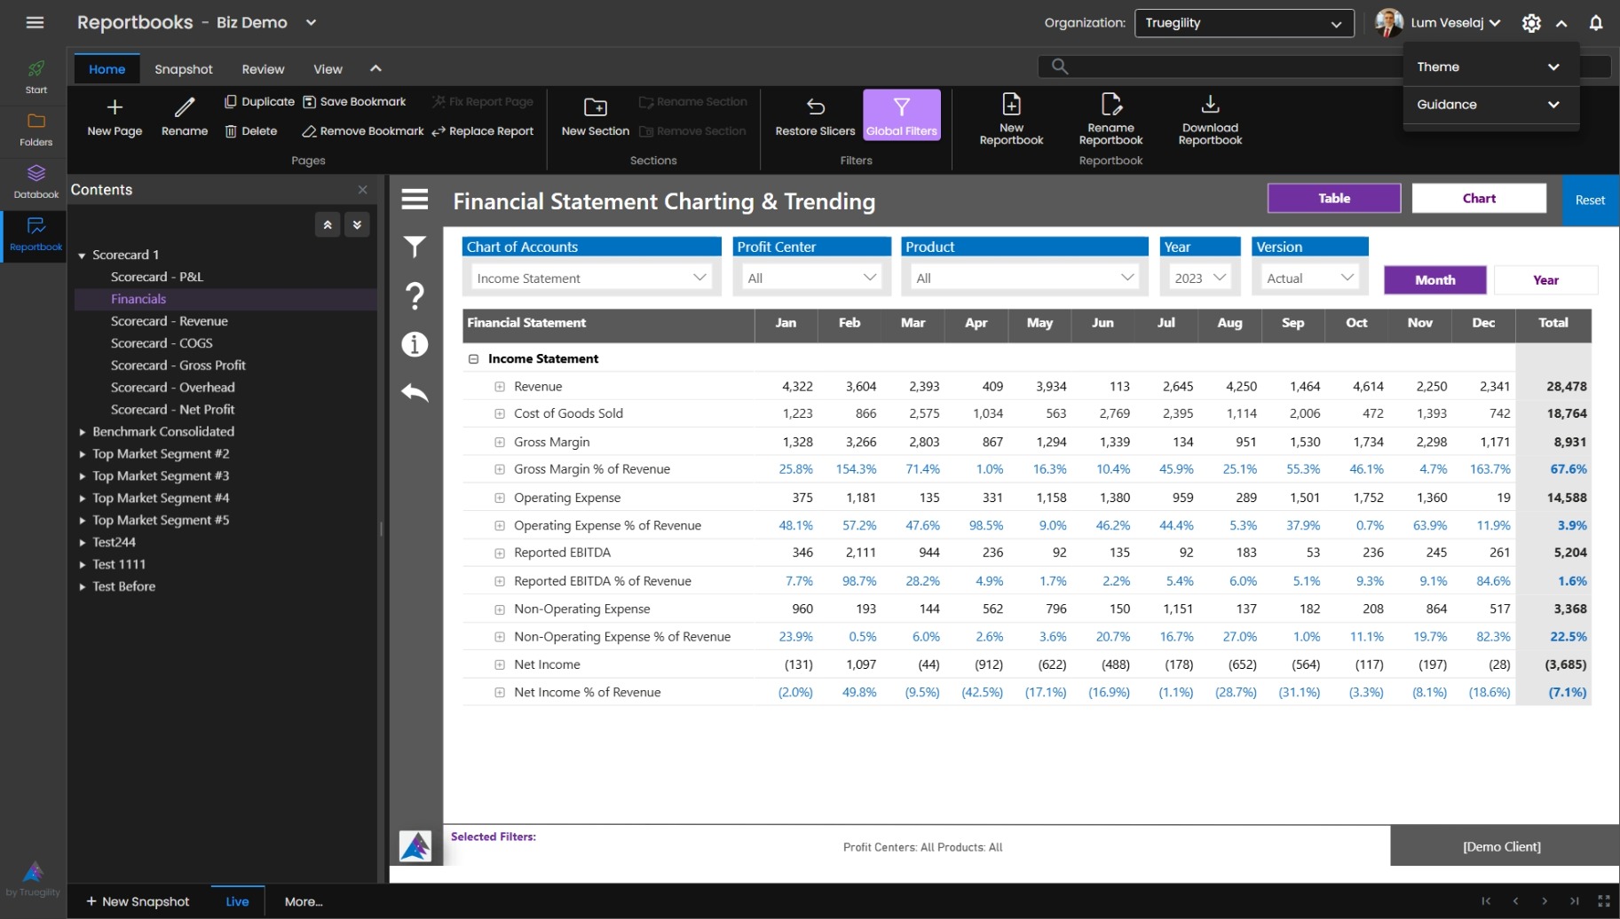Create a New Reportbook
Image resolution: width=1620 pixels, height=919 pixels.
1011,116
